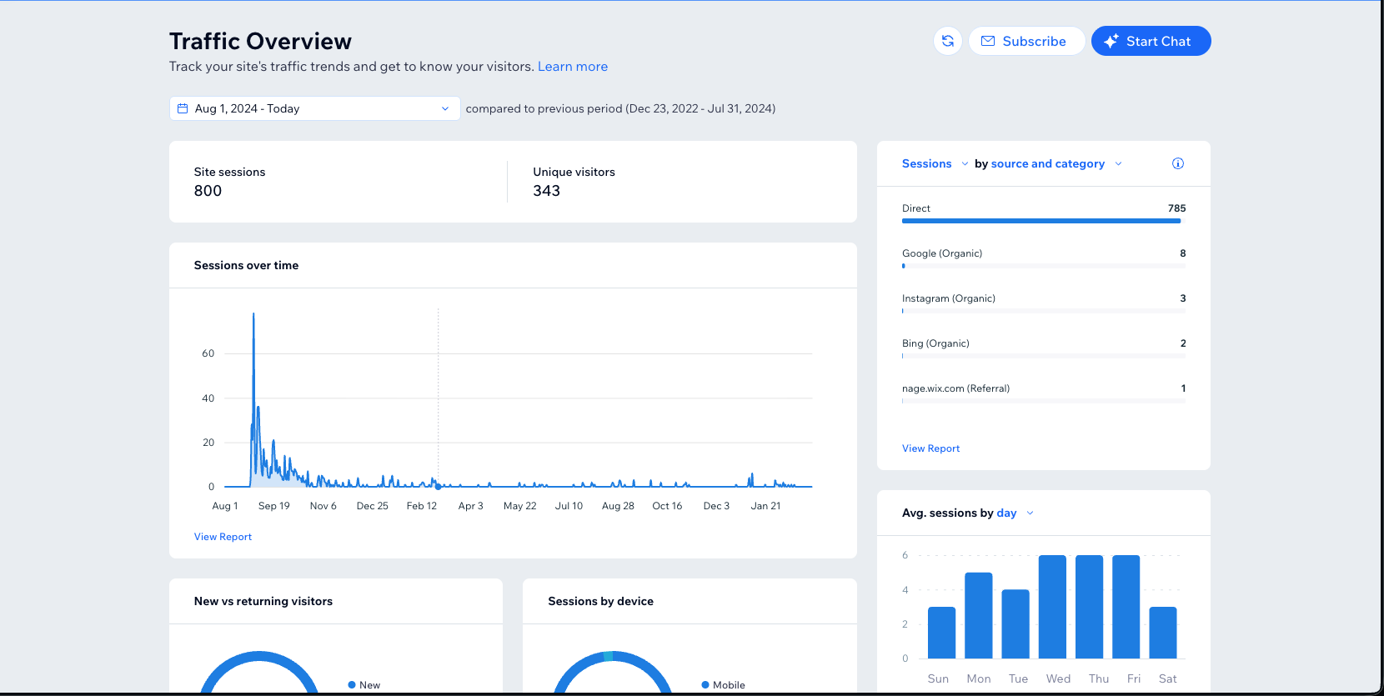Viewport: 1384px width, 696px height.
Task: Click the Monday bar in sessions chart
Action: 979,615
